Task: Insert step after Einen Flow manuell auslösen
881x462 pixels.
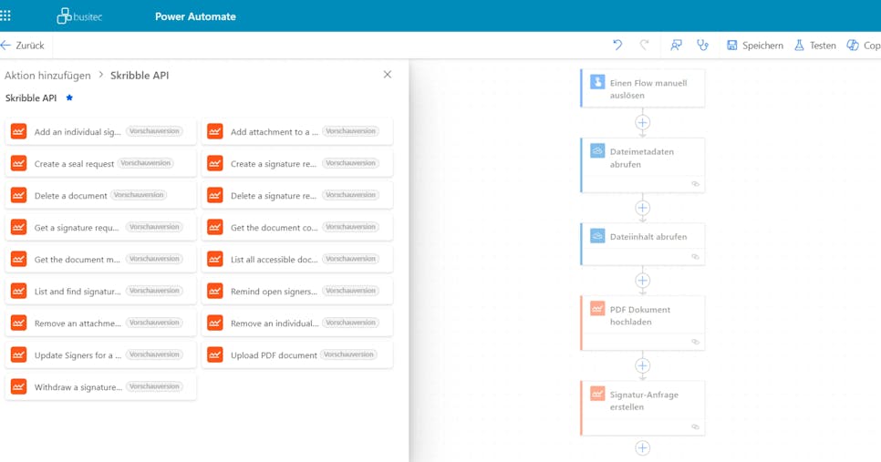Action: click(643, 122)
